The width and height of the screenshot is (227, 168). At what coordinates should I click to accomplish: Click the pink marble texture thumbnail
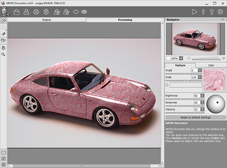214,80
